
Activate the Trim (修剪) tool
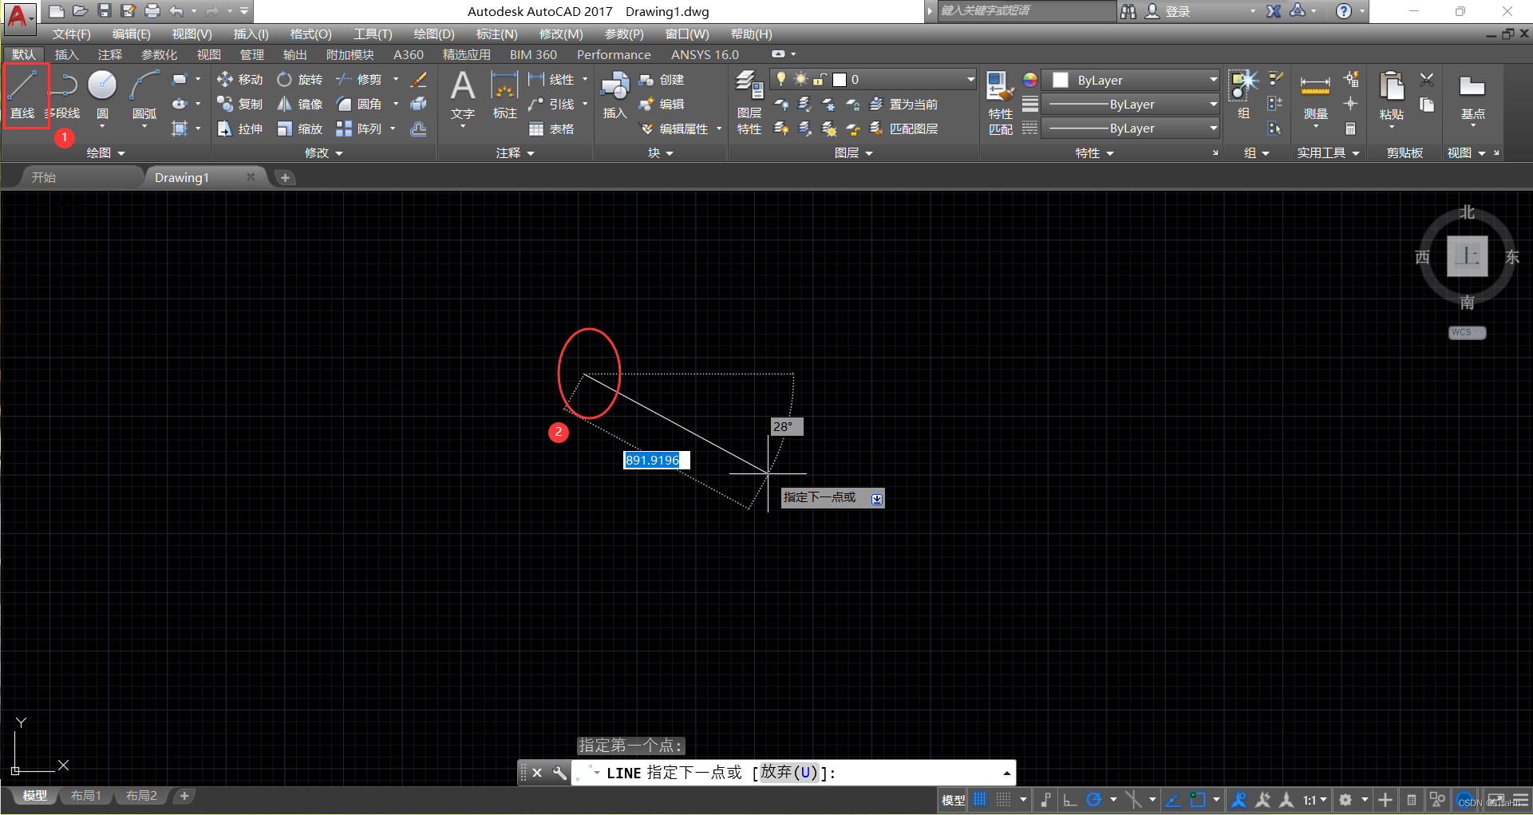359,80
